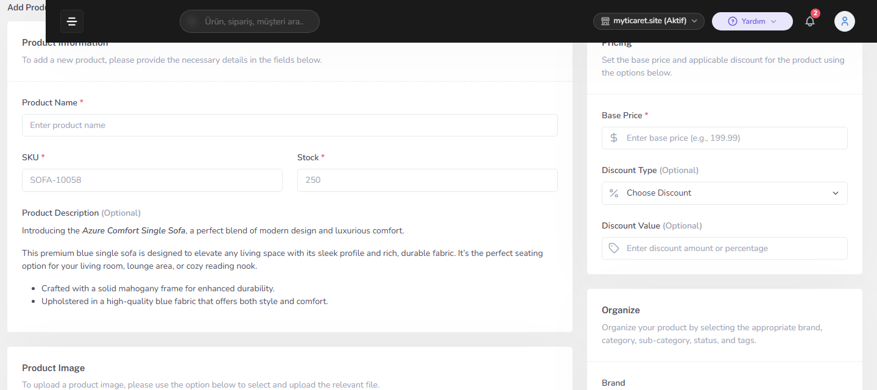
Task: Click the percent icon in Discount Type
Action: [614, 193]
